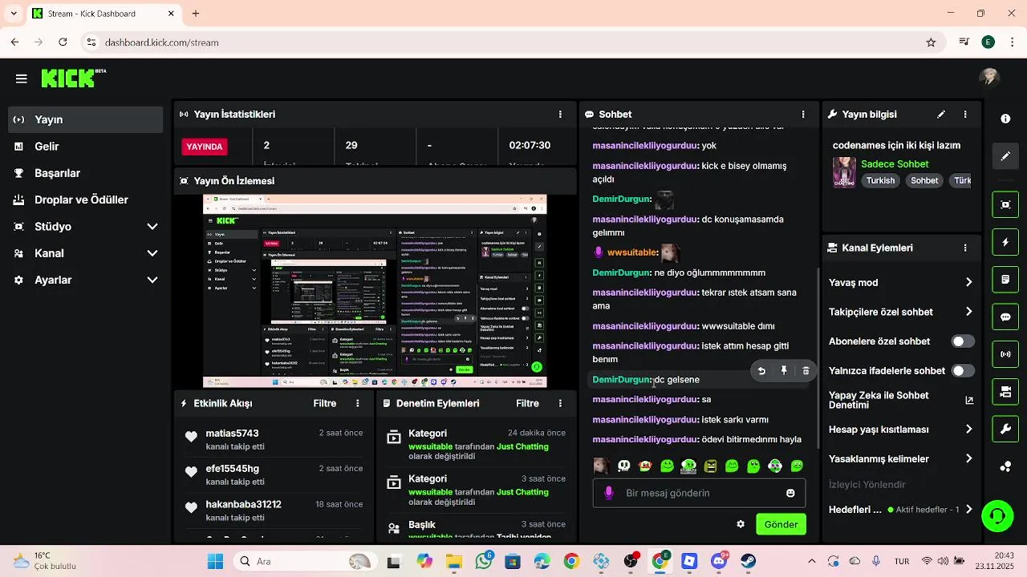Click the pencil icon in the right rail
Viewport: 1027px width, 577px height.
pos(1005,156)
